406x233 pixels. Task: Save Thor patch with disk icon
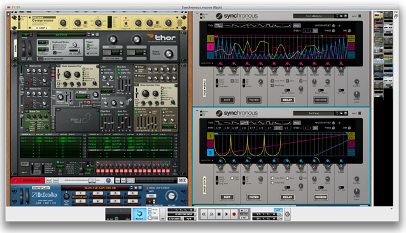point(97,35)
